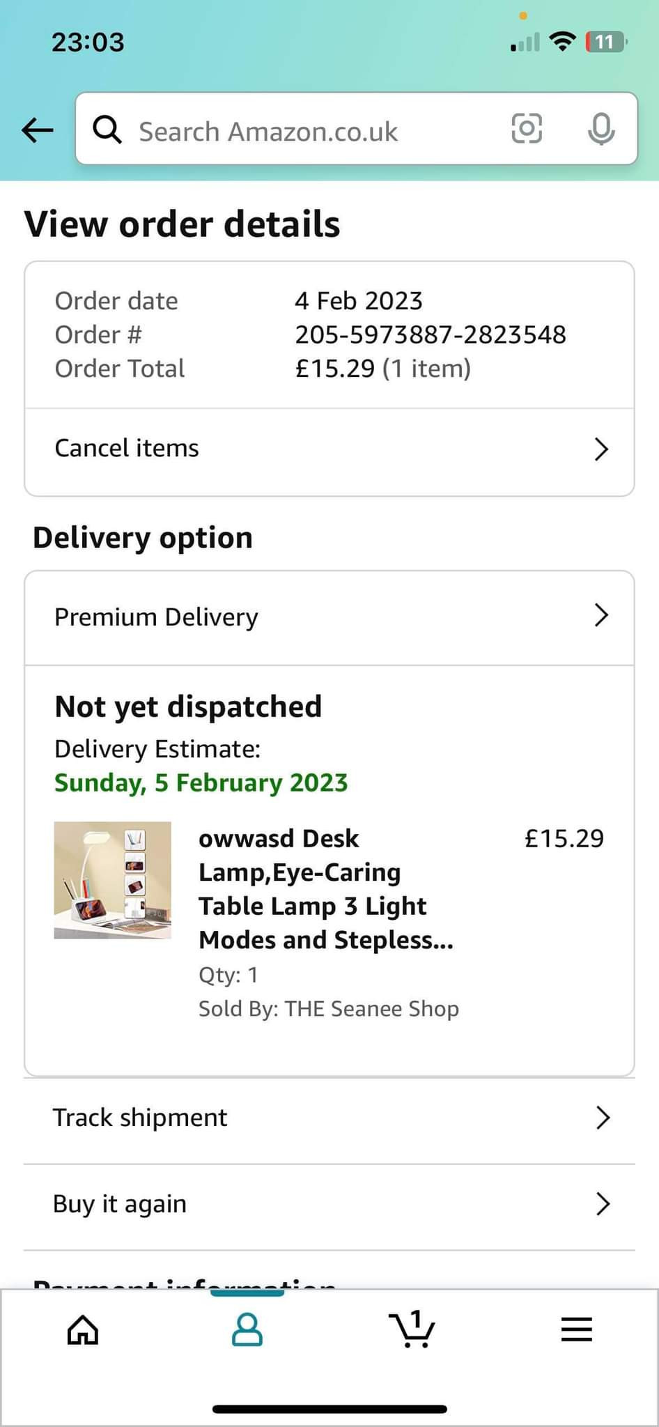Open the hamburger menu icon

point(577,1329)
